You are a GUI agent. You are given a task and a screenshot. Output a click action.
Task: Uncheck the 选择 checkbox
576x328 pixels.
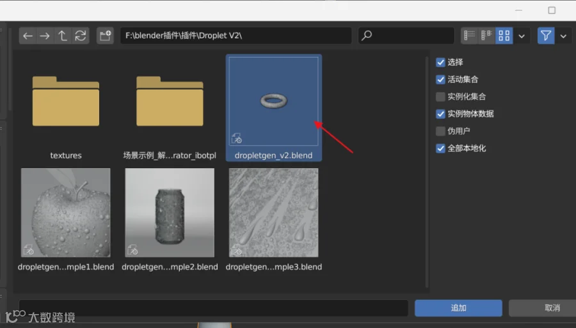click(x=440, y=63)
